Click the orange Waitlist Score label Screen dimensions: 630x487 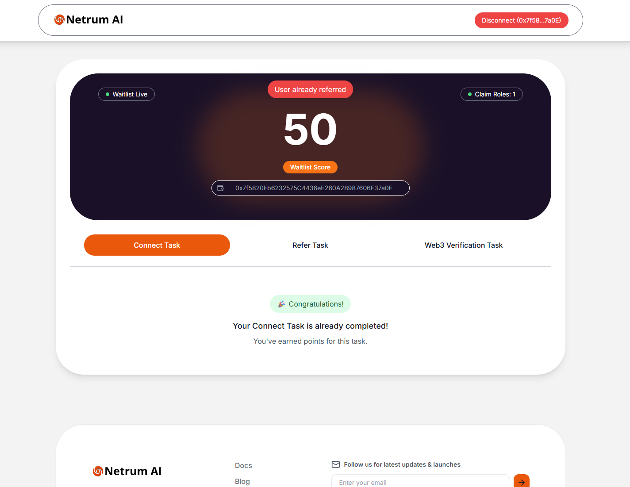click(310, 167)
